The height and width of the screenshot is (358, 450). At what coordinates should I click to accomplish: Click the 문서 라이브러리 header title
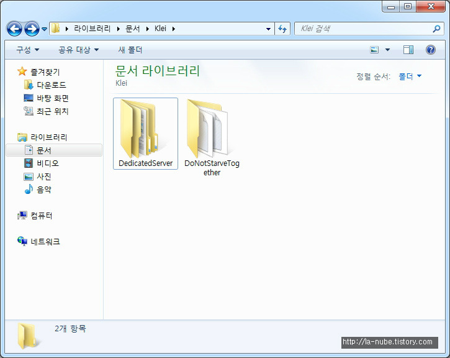click(x=157, y=70)
